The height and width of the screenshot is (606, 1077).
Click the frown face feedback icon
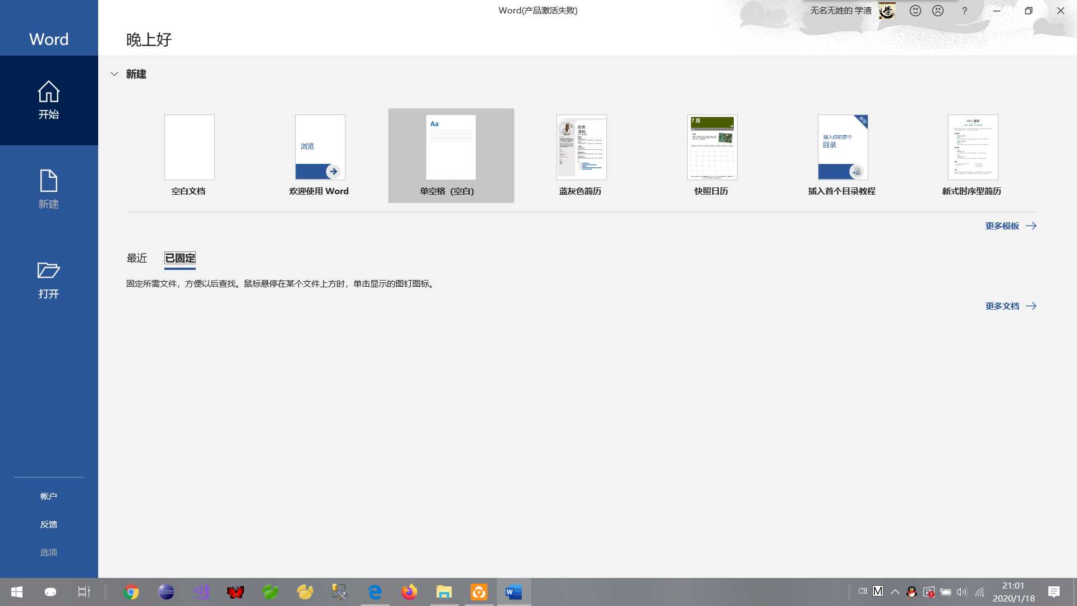coord(938,11)
